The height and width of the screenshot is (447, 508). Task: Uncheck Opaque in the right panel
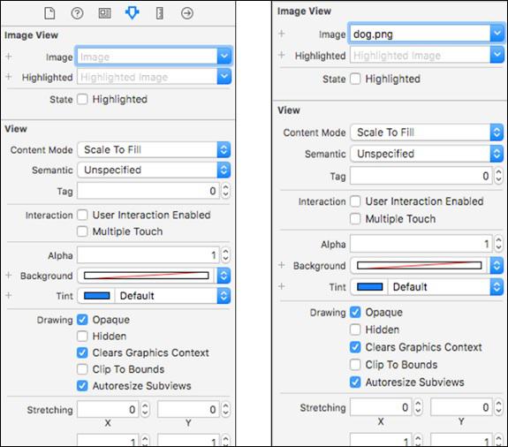click(x=355, y=312)
